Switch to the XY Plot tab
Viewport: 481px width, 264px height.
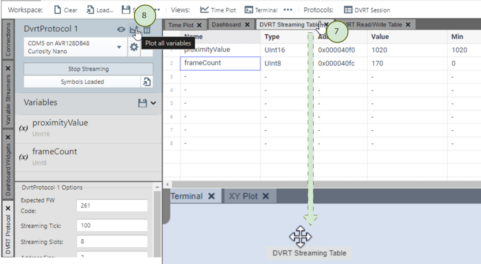point(243,196)
